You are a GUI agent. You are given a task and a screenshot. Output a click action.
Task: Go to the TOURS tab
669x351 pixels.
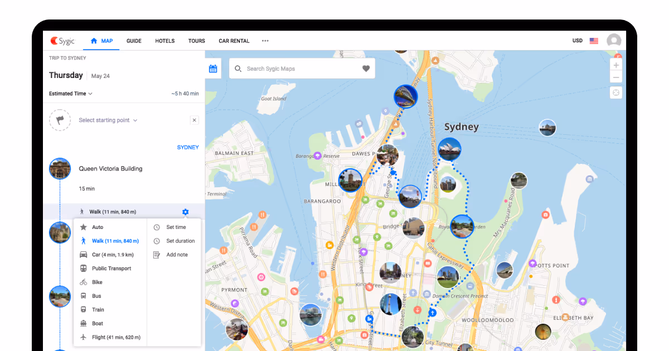click(x=197, y=41)
